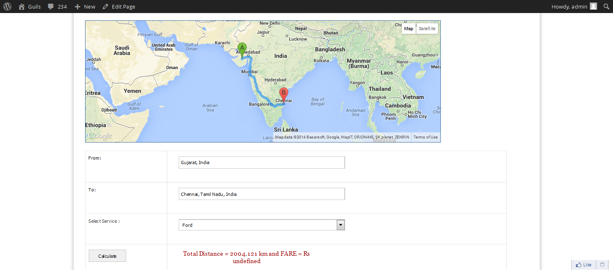Open the Howdy, admin account menu

point(574,7)
